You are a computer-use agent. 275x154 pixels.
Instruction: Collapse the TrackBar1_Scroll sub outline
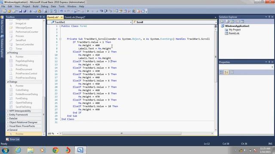(x=60, y=39)
